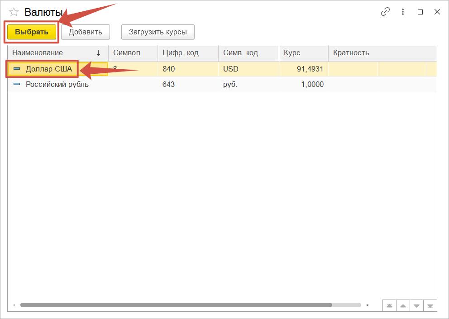Click the row icon beside Российский рубль
The image size is (449, 319).
click(x=17, y=84)
